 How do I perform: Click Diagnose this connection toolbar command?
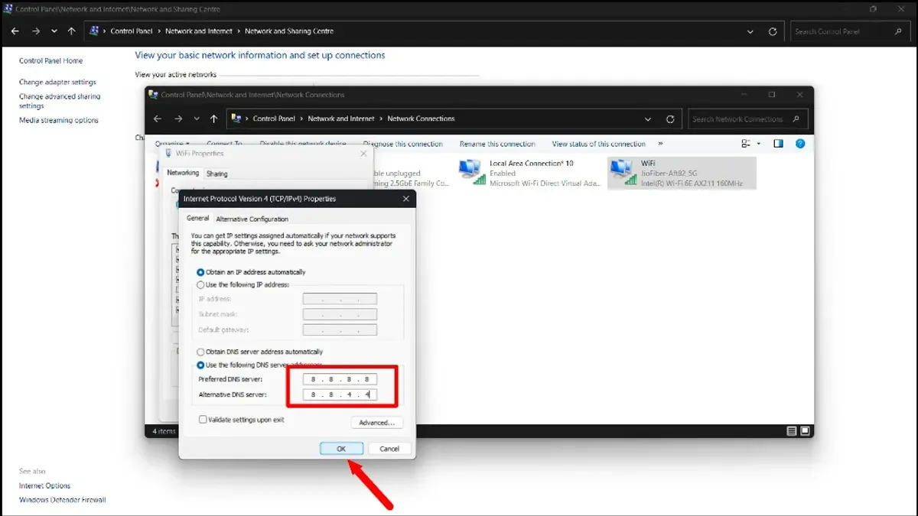403,144
